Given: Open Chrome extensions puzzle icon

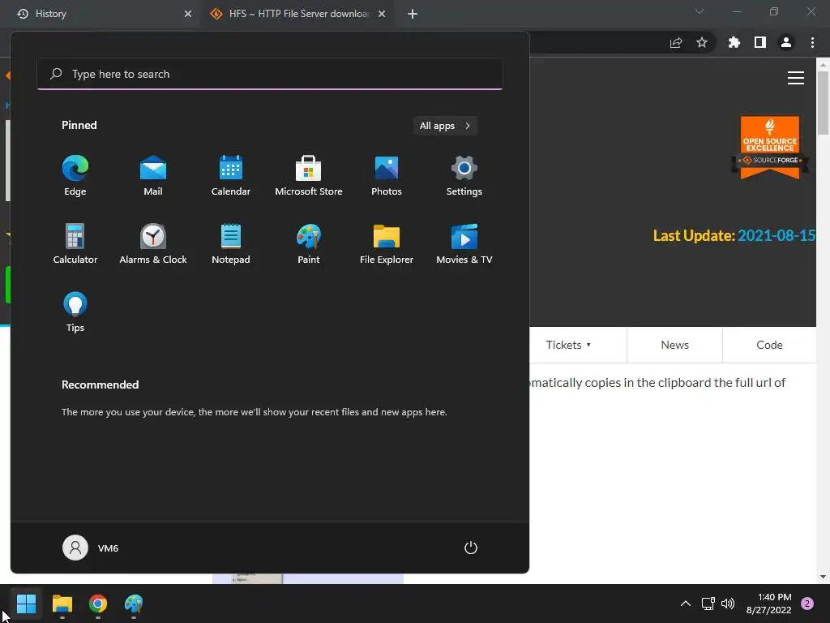Looking at the screenshot, I should (734, 43).
